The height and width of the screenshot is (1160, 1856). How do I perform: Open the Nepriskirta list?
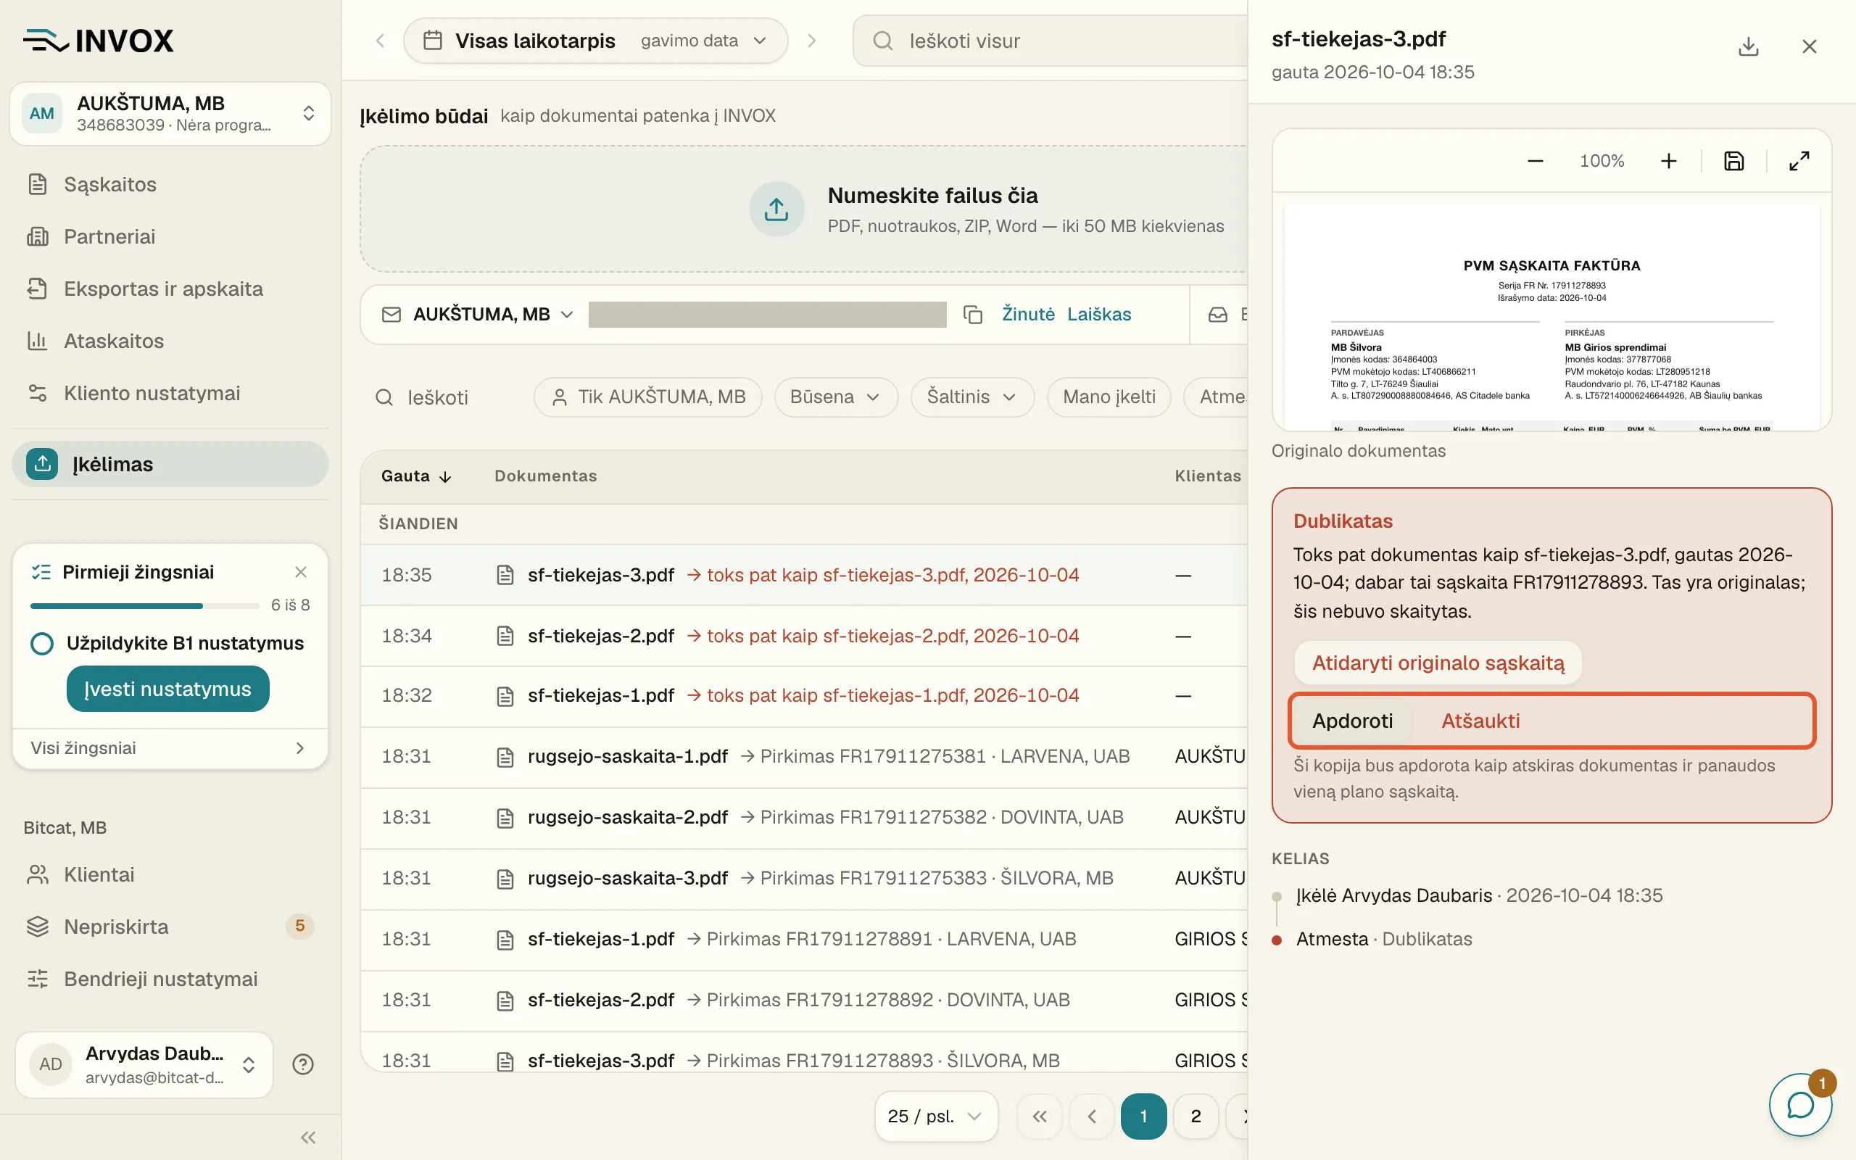170,927
